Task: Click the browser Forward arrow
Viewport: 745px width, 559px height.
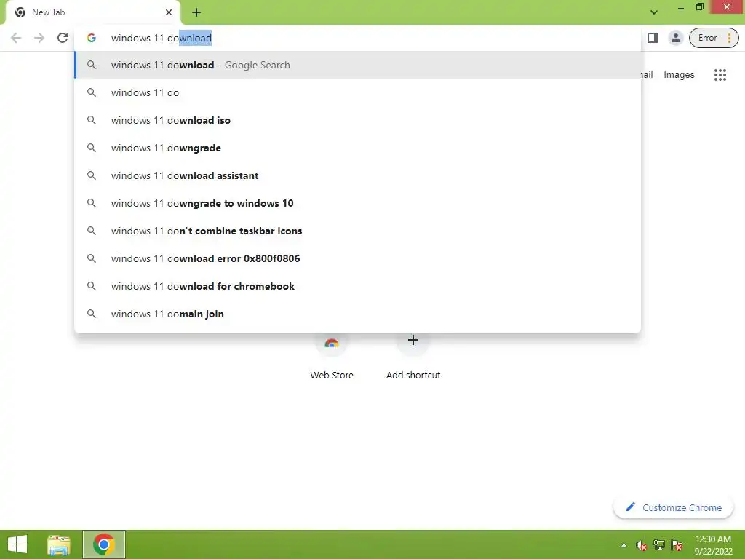Action: click(x=39, y=38)
